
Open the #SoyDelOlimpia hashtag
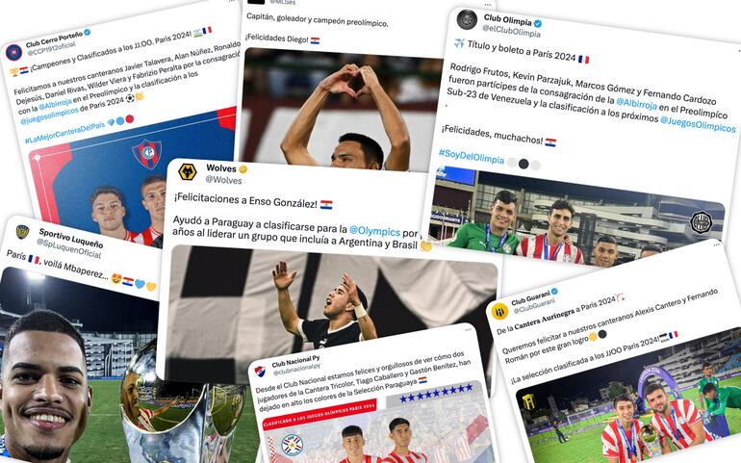(x=472, y=156)
